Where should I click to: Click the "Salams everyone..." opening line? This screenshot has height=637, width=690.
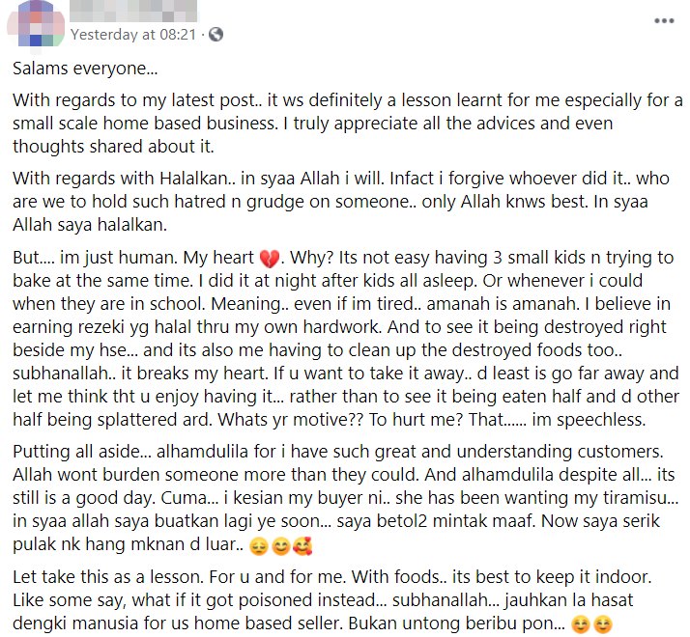tap(81, 70)
